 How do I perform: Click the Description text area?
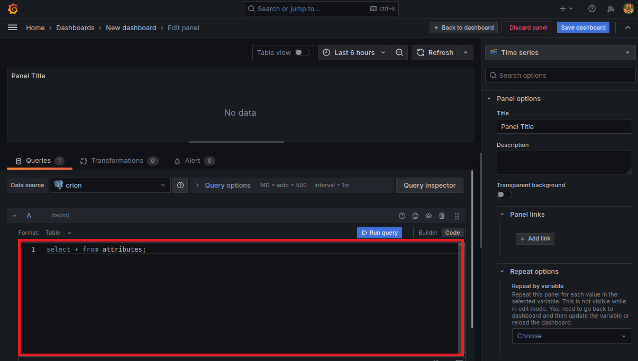(564, 162)
